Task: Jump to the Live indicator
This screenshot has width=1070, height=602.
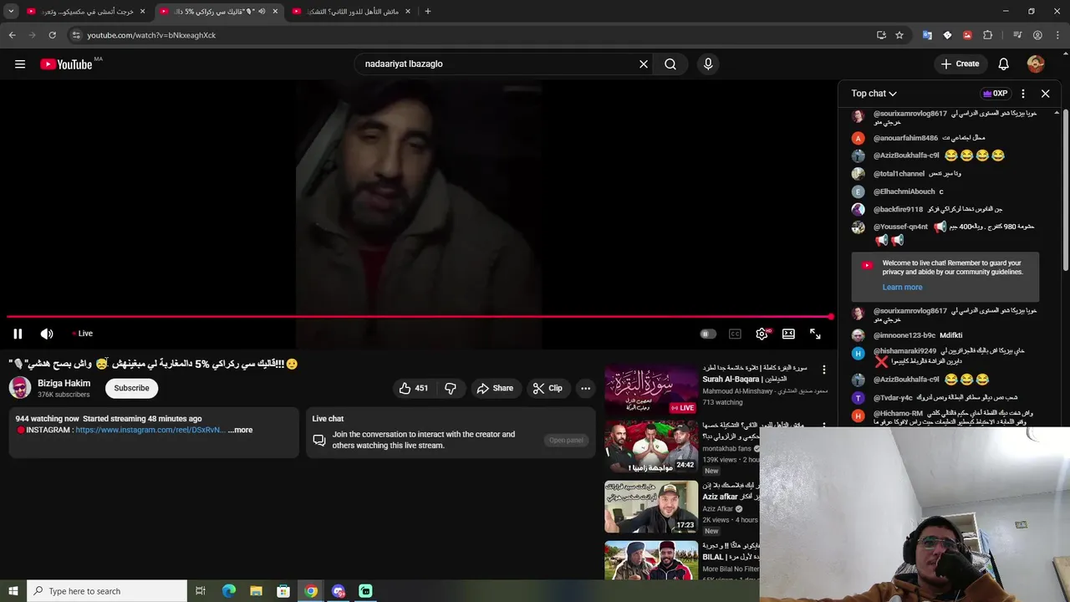Action: (x=83, y=334)
